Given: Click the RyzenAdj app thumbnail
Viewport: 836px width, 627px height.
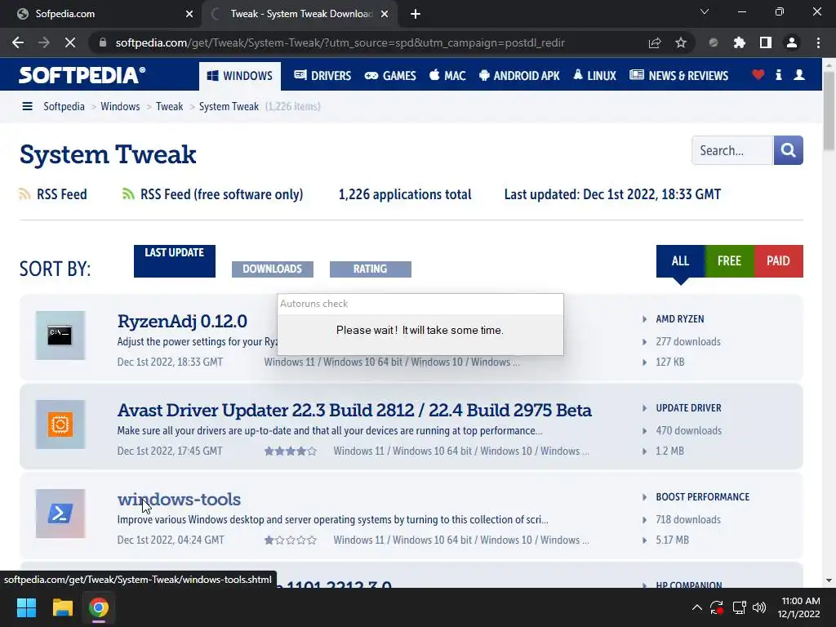Looking at the screenshot, I should coord(60,336).
